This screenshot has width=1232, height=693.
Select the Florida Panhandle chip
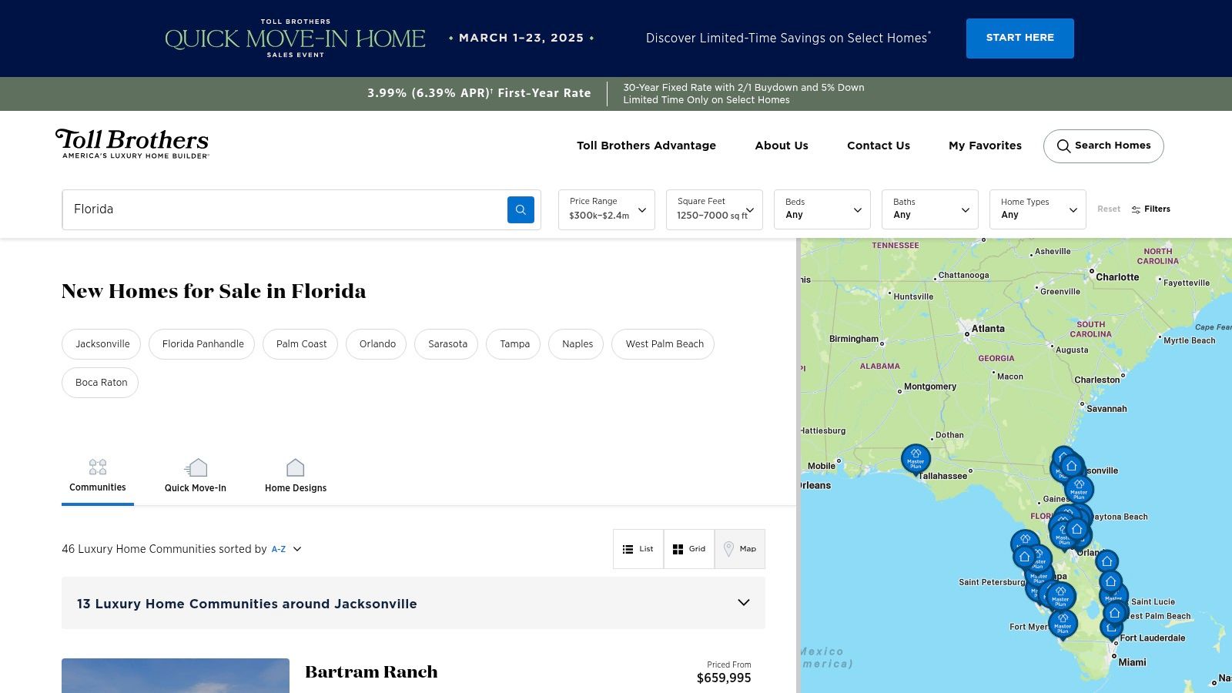(203, 344)
